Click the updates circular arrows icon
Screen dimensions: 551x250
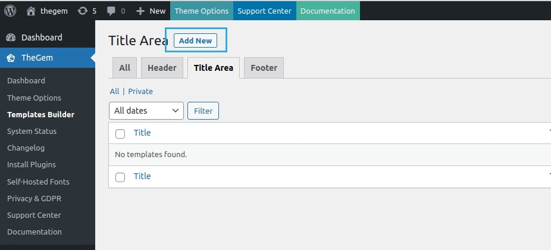[83, 11]
